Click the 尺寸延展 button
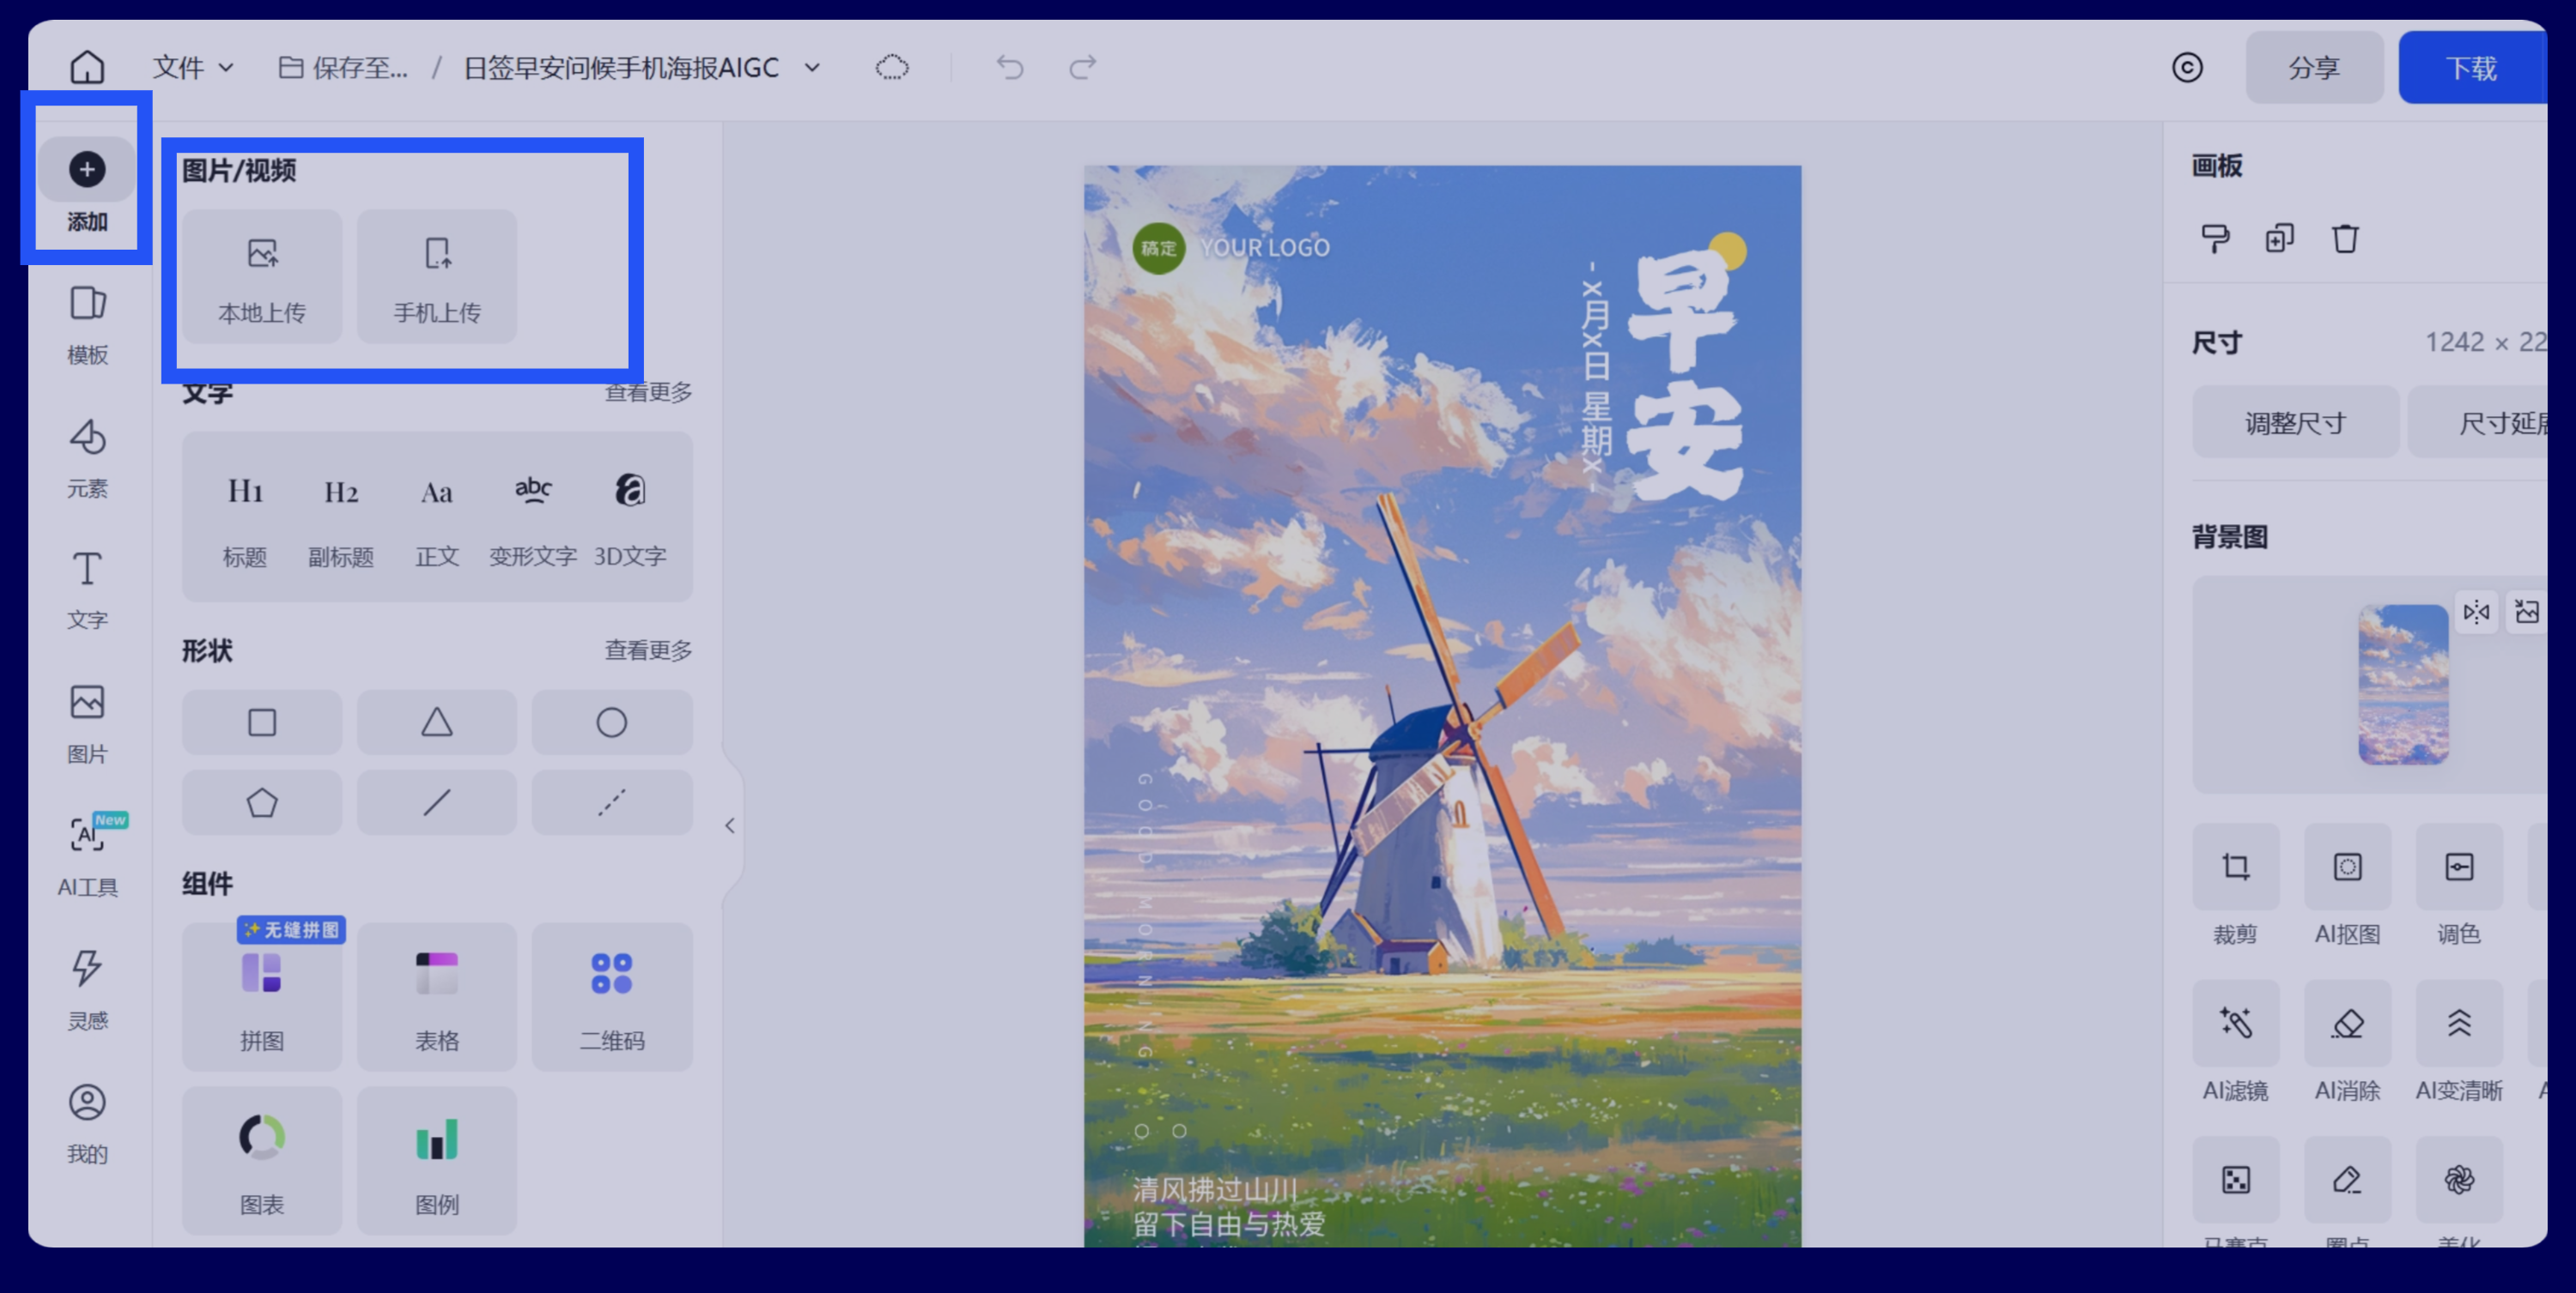The height and width of the screenshot is (1293, 2576). tap(2480, 423)
